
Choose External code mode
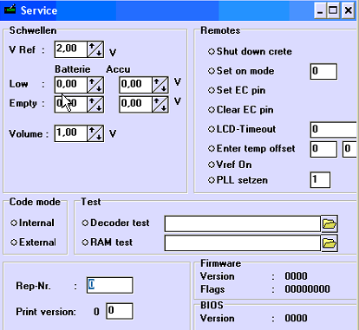point(33,243)
